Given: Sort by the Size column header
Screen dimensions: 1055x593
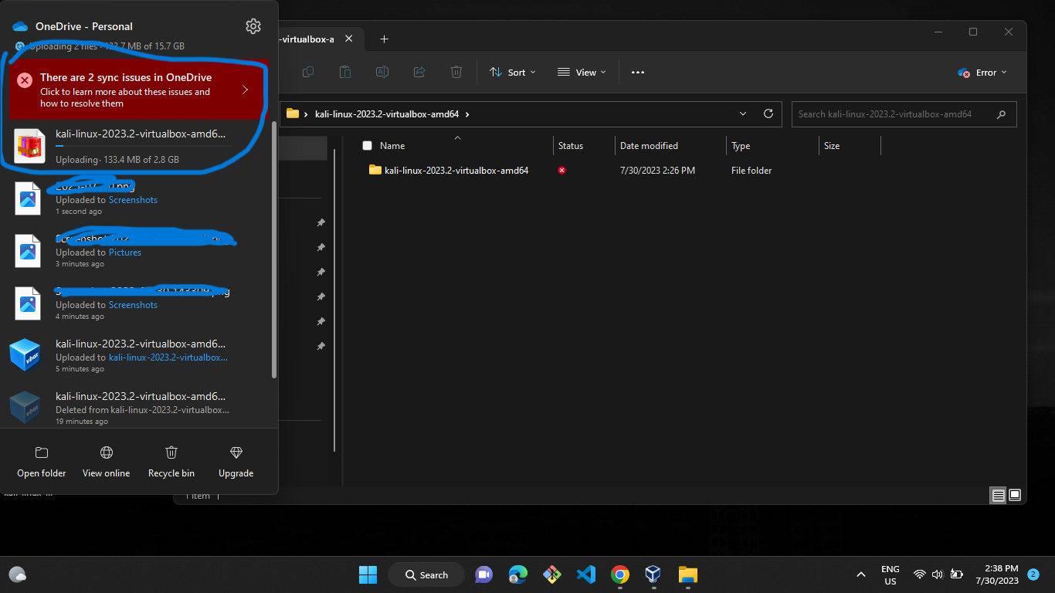Looking at the screenshot, I should [x=832, y=146].
